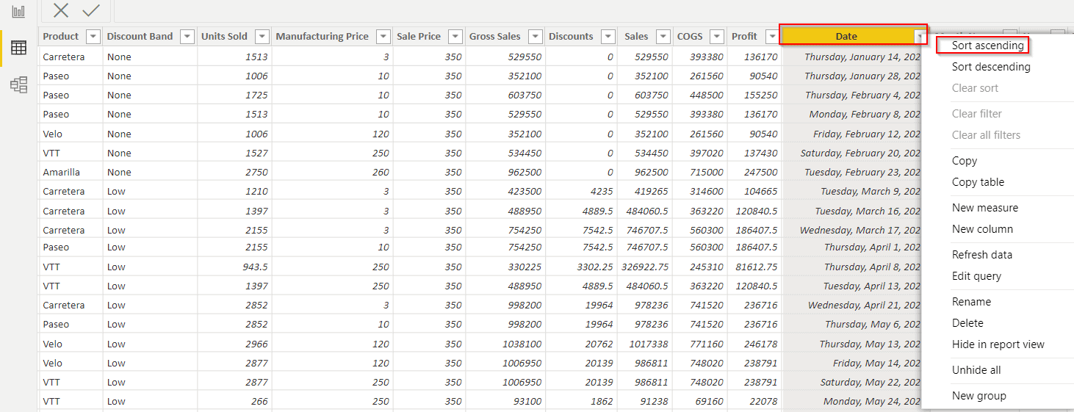Open the Discount Band column filter dropdown
This screenshot has height=412, width=1074.
pyautogui.click(x=187, y=37)
